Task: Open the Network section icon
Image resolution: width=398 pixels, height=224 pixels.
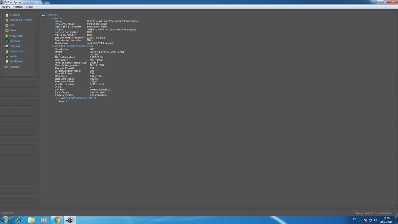Action: pyautogui.click(x=7, y=67)
